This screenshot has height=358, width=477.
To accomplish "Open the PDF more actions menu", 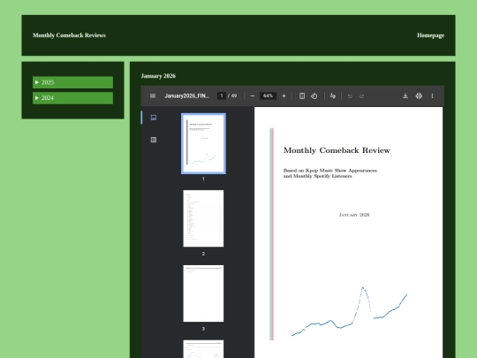I will [432, 95].
